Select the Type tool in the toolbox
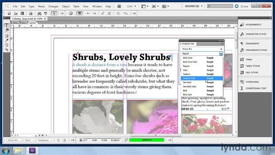Screen dimensions: 275x155 click(x=7, y=25)
